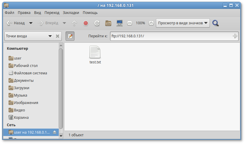
Task: Toggle the text location entry button
Action: [x=70, y=36]
